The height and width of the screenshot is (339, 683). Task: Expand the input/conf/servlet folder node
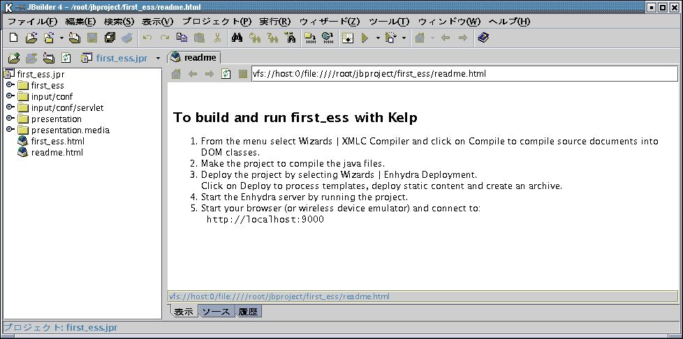point(10,107)
